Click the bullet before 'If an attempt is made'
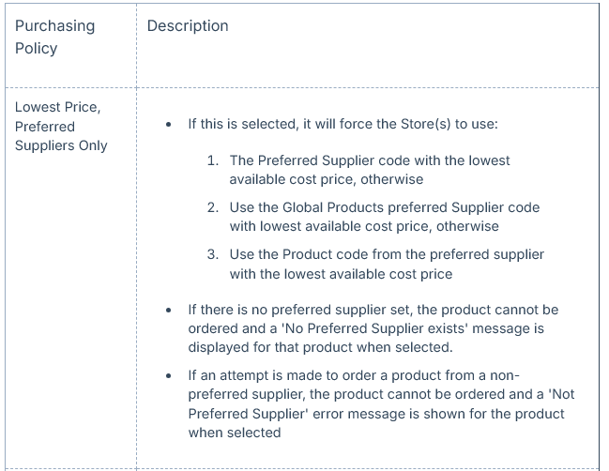 [168, 376]
